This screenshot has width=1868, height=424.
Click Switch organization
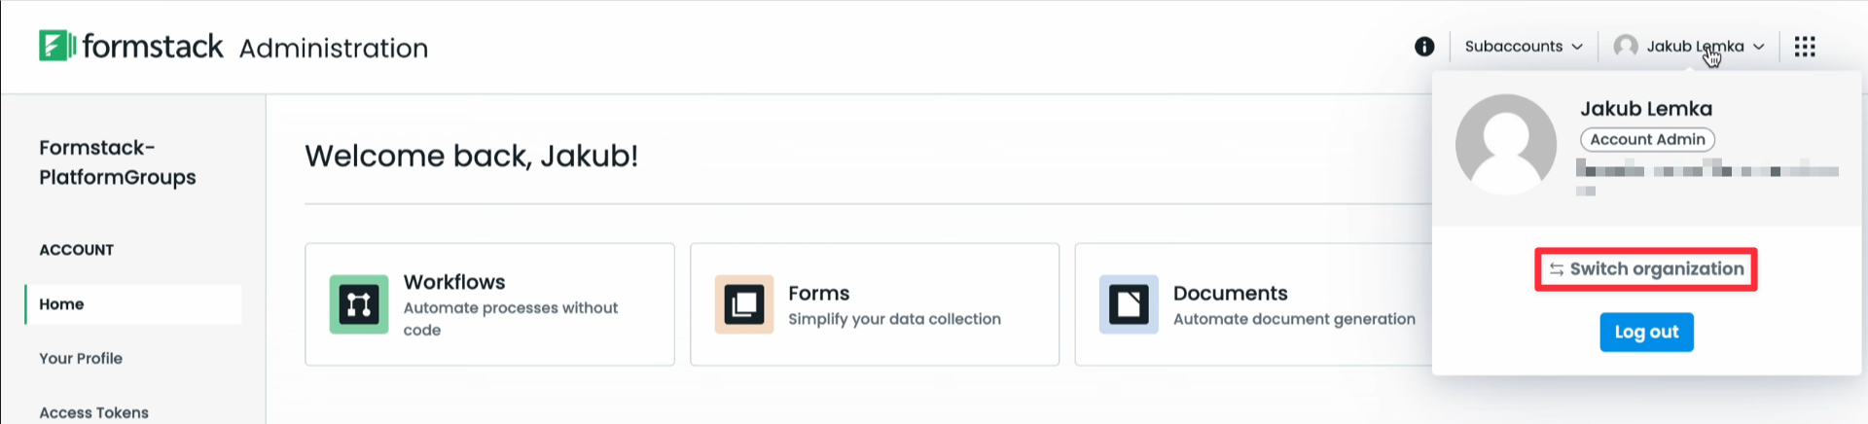pyautogui.click(x=1656, y=269)
